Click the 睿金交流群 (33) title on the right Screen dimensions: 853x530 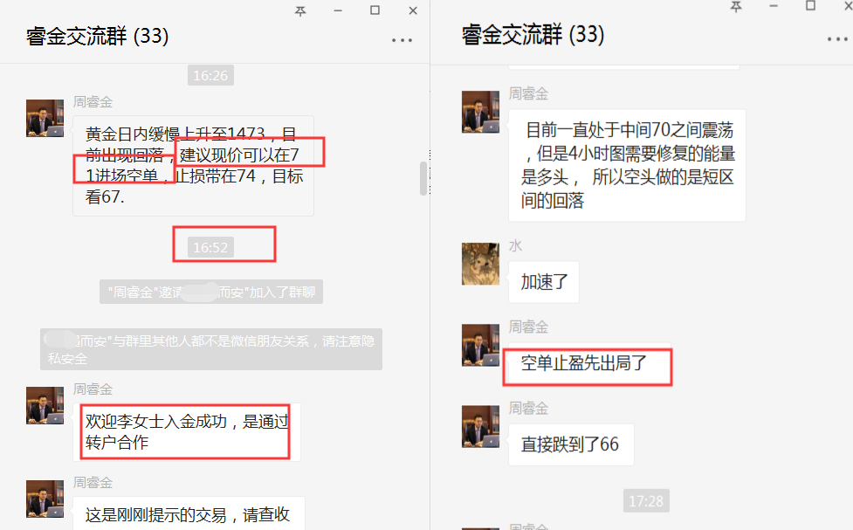[x=533, y=35]
